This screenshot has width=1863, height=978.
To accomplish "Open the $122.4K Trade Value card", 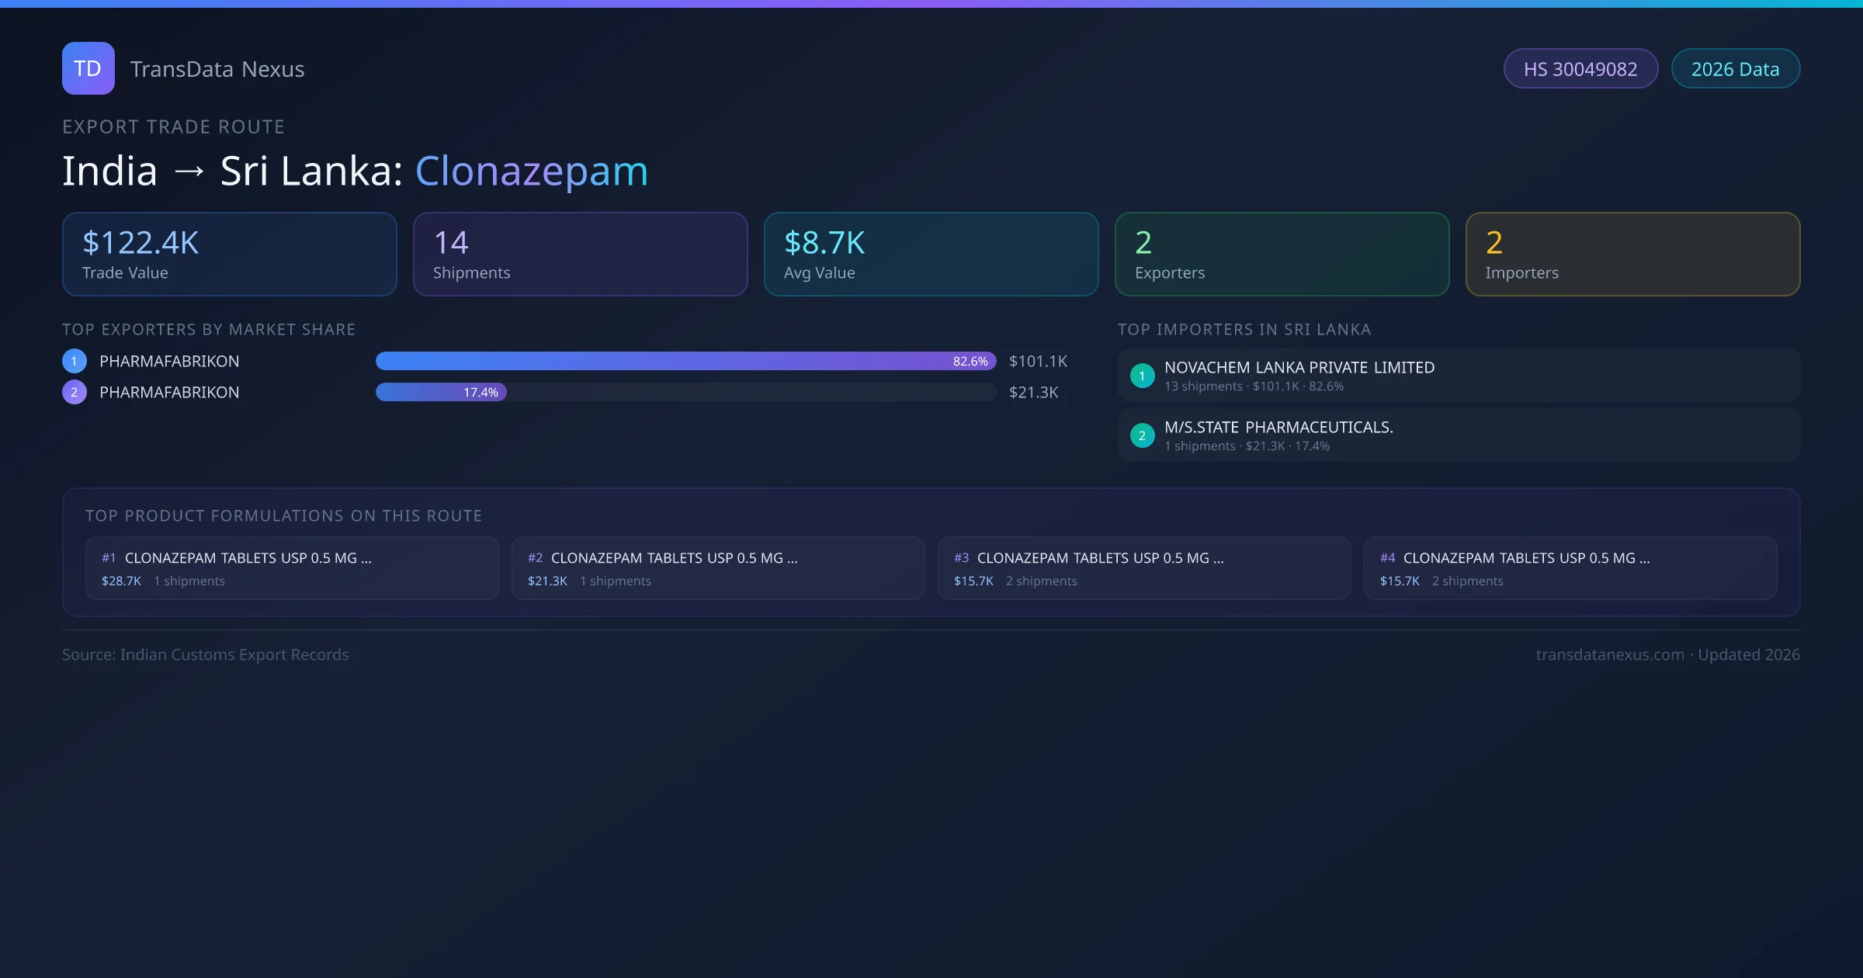I will click(229, 255).
